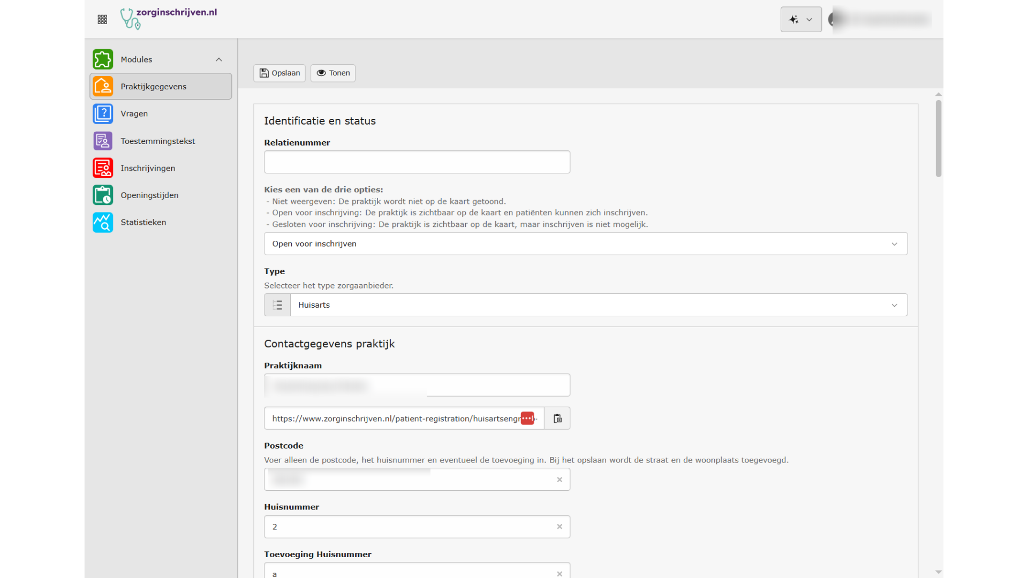Click the Type field list icon
Image resolution: width=1028 pixels, height=578 pixels.
(277, 305)
